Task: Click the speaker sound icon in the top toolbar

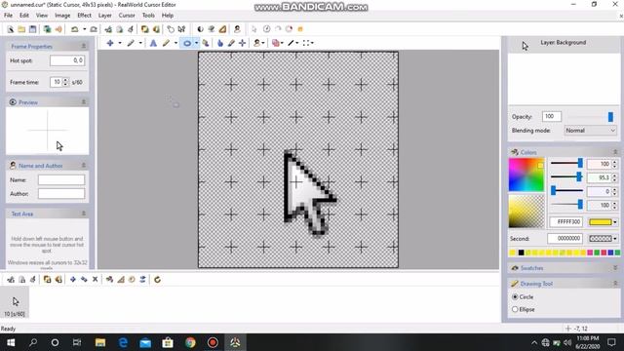Action: (x=58, y=29)
